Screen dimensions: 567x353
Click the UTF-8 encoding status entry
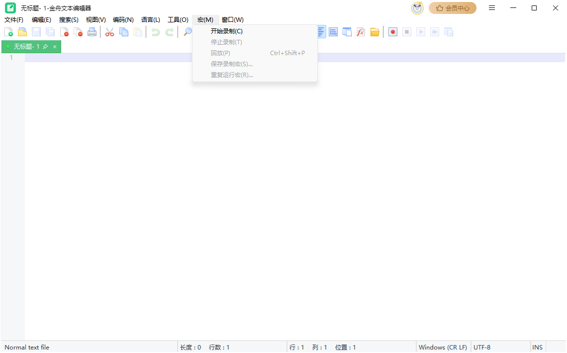[x=482, y=347]
